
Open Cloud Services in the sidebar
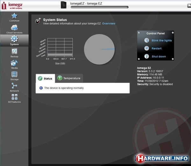[14, 29]
